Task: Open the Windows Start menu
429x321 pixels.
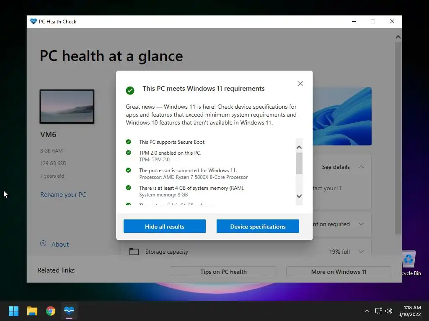Action: 13,311
